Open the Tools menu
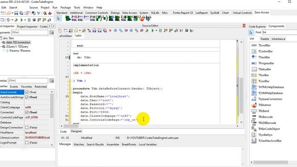Image resolution: width=297 pixels, height=167 pixels. [x=77, y=7]
